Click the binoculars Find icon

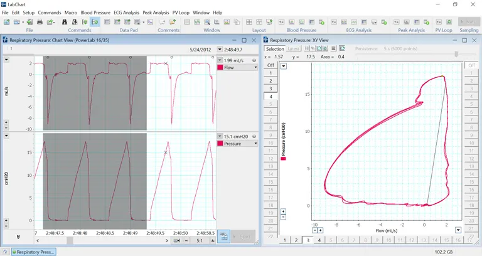65,22
